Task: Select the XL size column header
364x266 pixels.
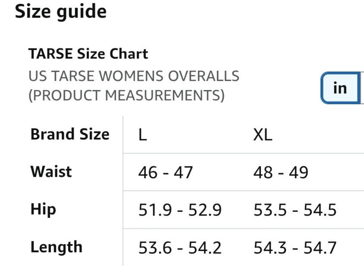Action: tap(263, 135)
